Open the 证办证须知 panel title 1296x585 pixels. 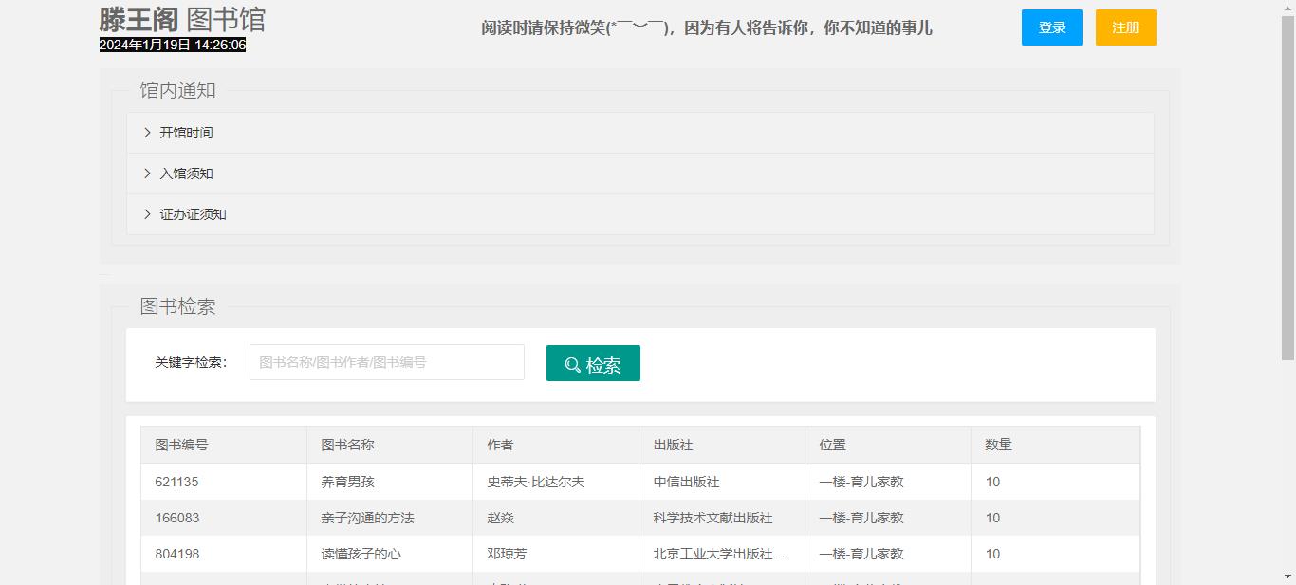tap(193, 214)
